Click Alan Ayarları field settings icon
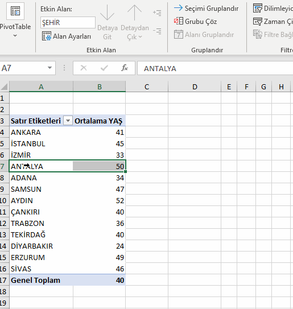 pos(47,36)
